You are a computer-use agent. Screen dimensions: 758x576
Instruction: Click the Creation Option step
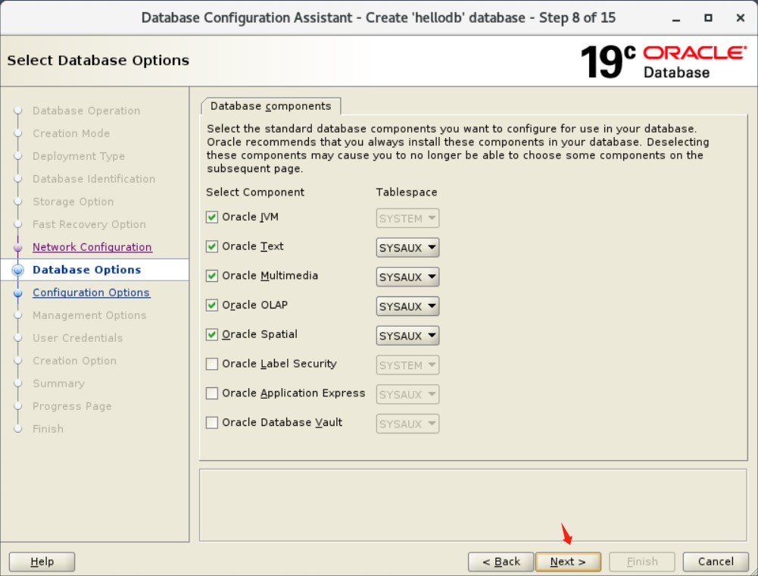pyautogui.click(x=74, y=361)
